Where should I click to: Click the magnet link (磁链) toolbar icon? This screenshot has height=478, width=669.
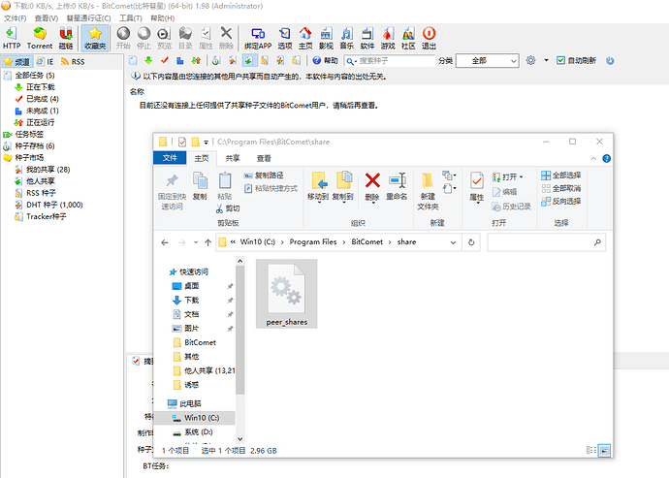(66, 38)
